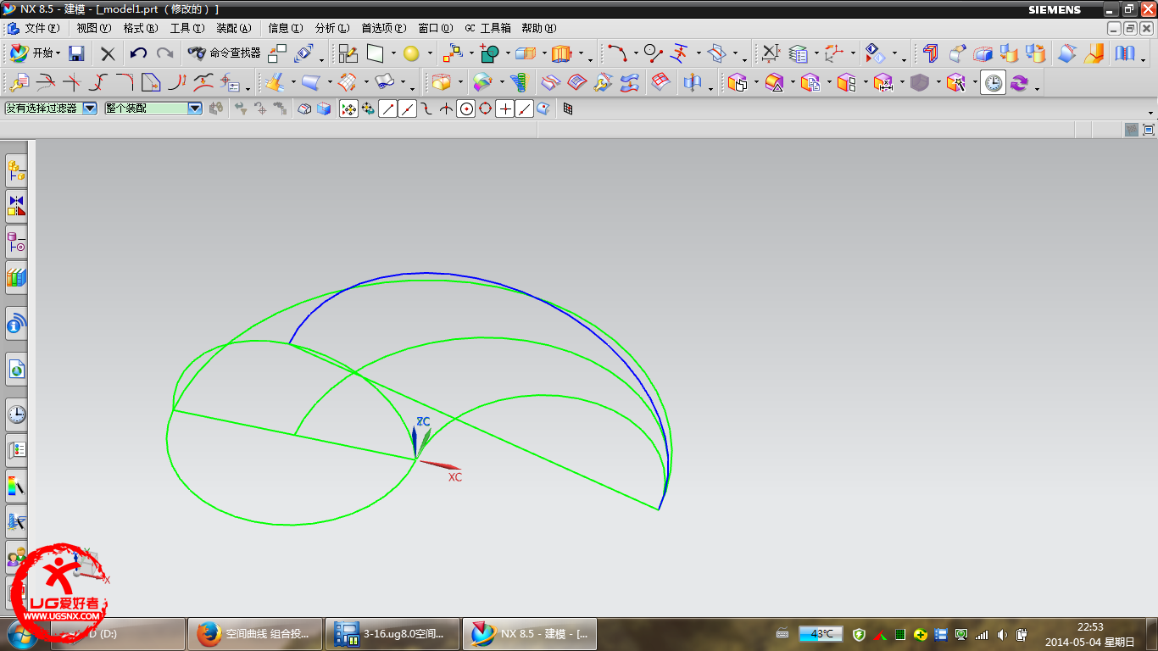Click the fullscreen toggle in graphics corner
Image resolution: width=1158 pixels, height=651 pixels.
(x=1149, y=130)
